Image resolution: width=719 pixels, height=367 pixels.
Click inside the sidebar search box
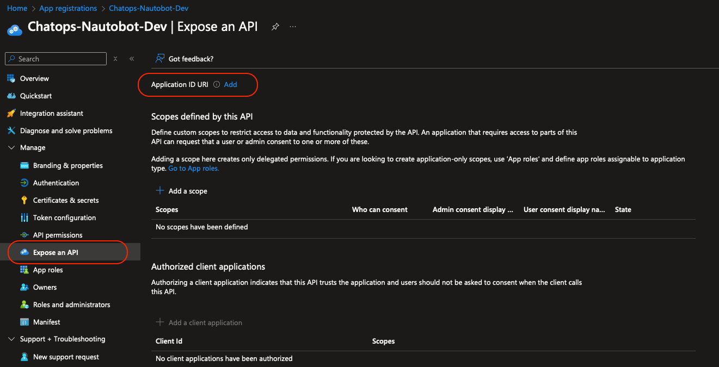pyautogui.click(x=54, y=58)
